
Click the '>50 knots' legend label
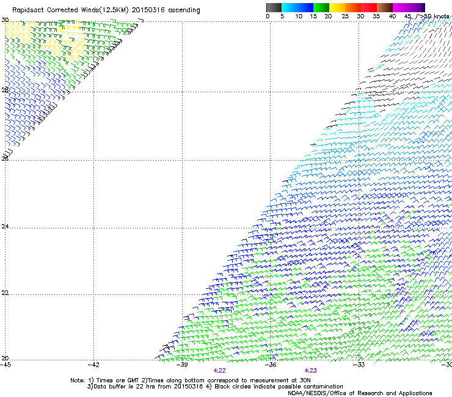point(434,16)
